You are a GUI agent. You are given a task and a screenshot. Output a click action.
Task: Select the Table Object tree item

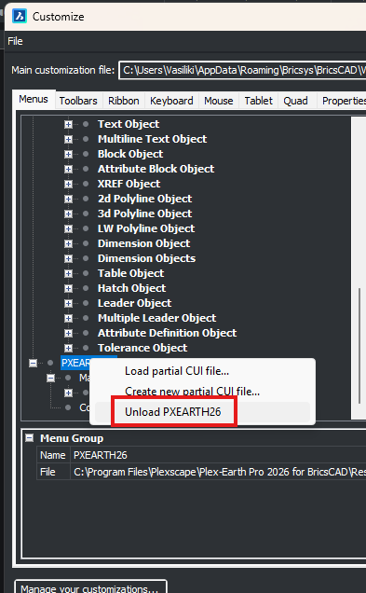click(130, 273)
